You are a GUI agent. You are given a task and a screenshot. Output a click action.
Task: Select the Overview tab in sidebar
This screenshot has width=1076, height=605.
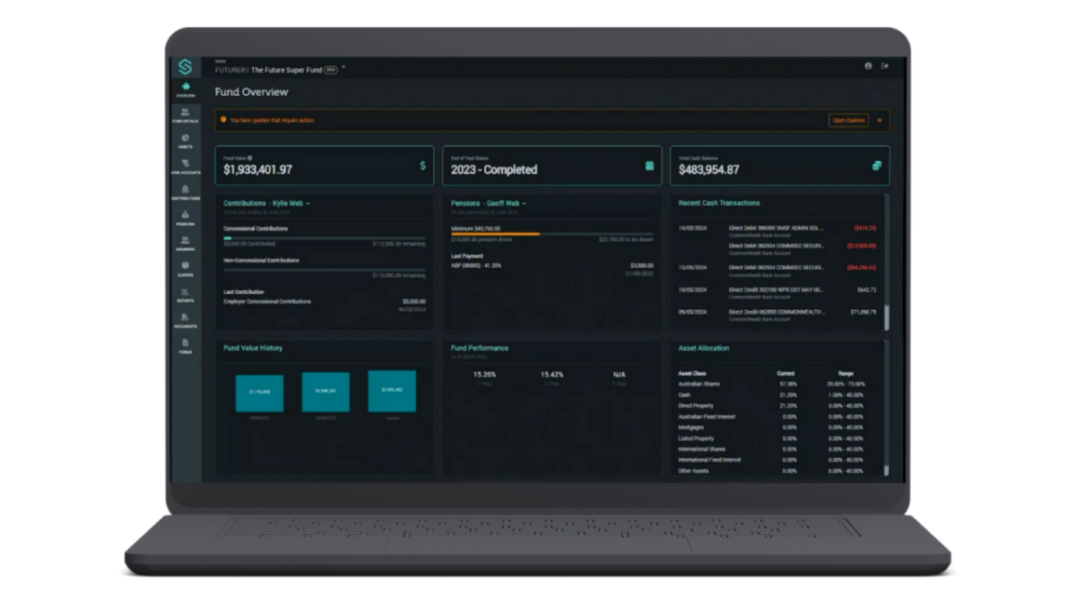pyautogui.click(x=185, y=90)
